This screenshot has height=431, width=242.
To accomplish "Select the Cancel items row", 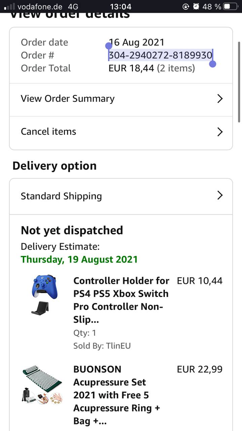I will point(101,132).
